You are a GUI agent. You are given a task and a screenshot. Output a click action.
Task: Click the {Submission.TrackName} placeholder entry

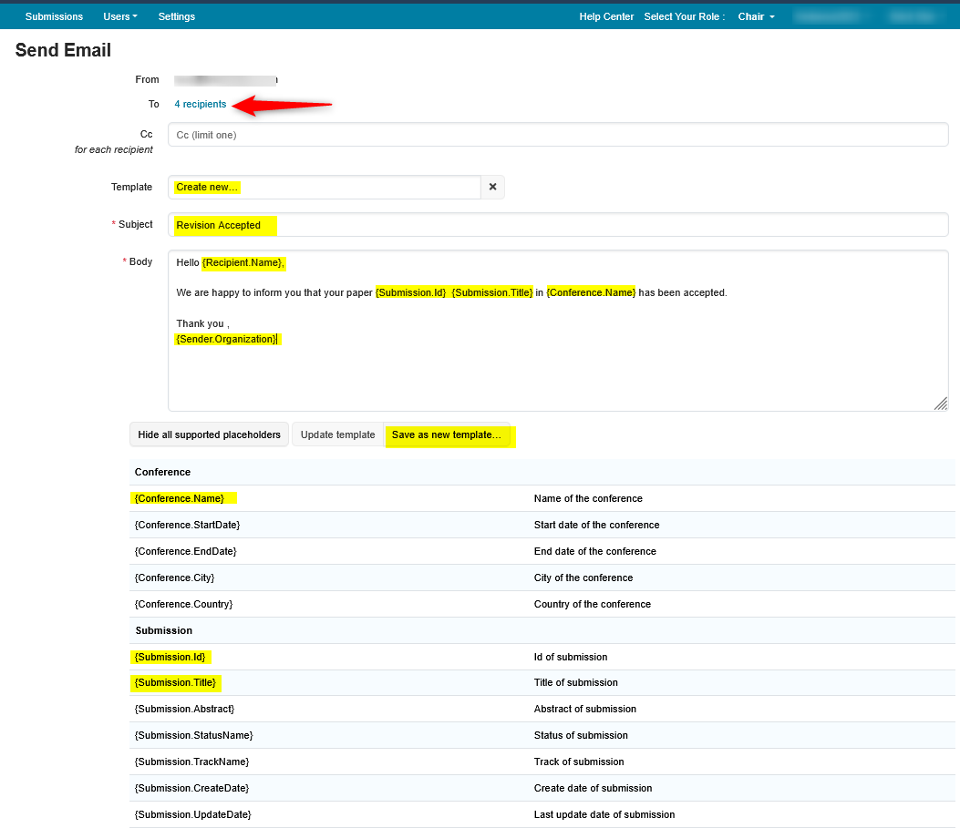pos(191,762)
